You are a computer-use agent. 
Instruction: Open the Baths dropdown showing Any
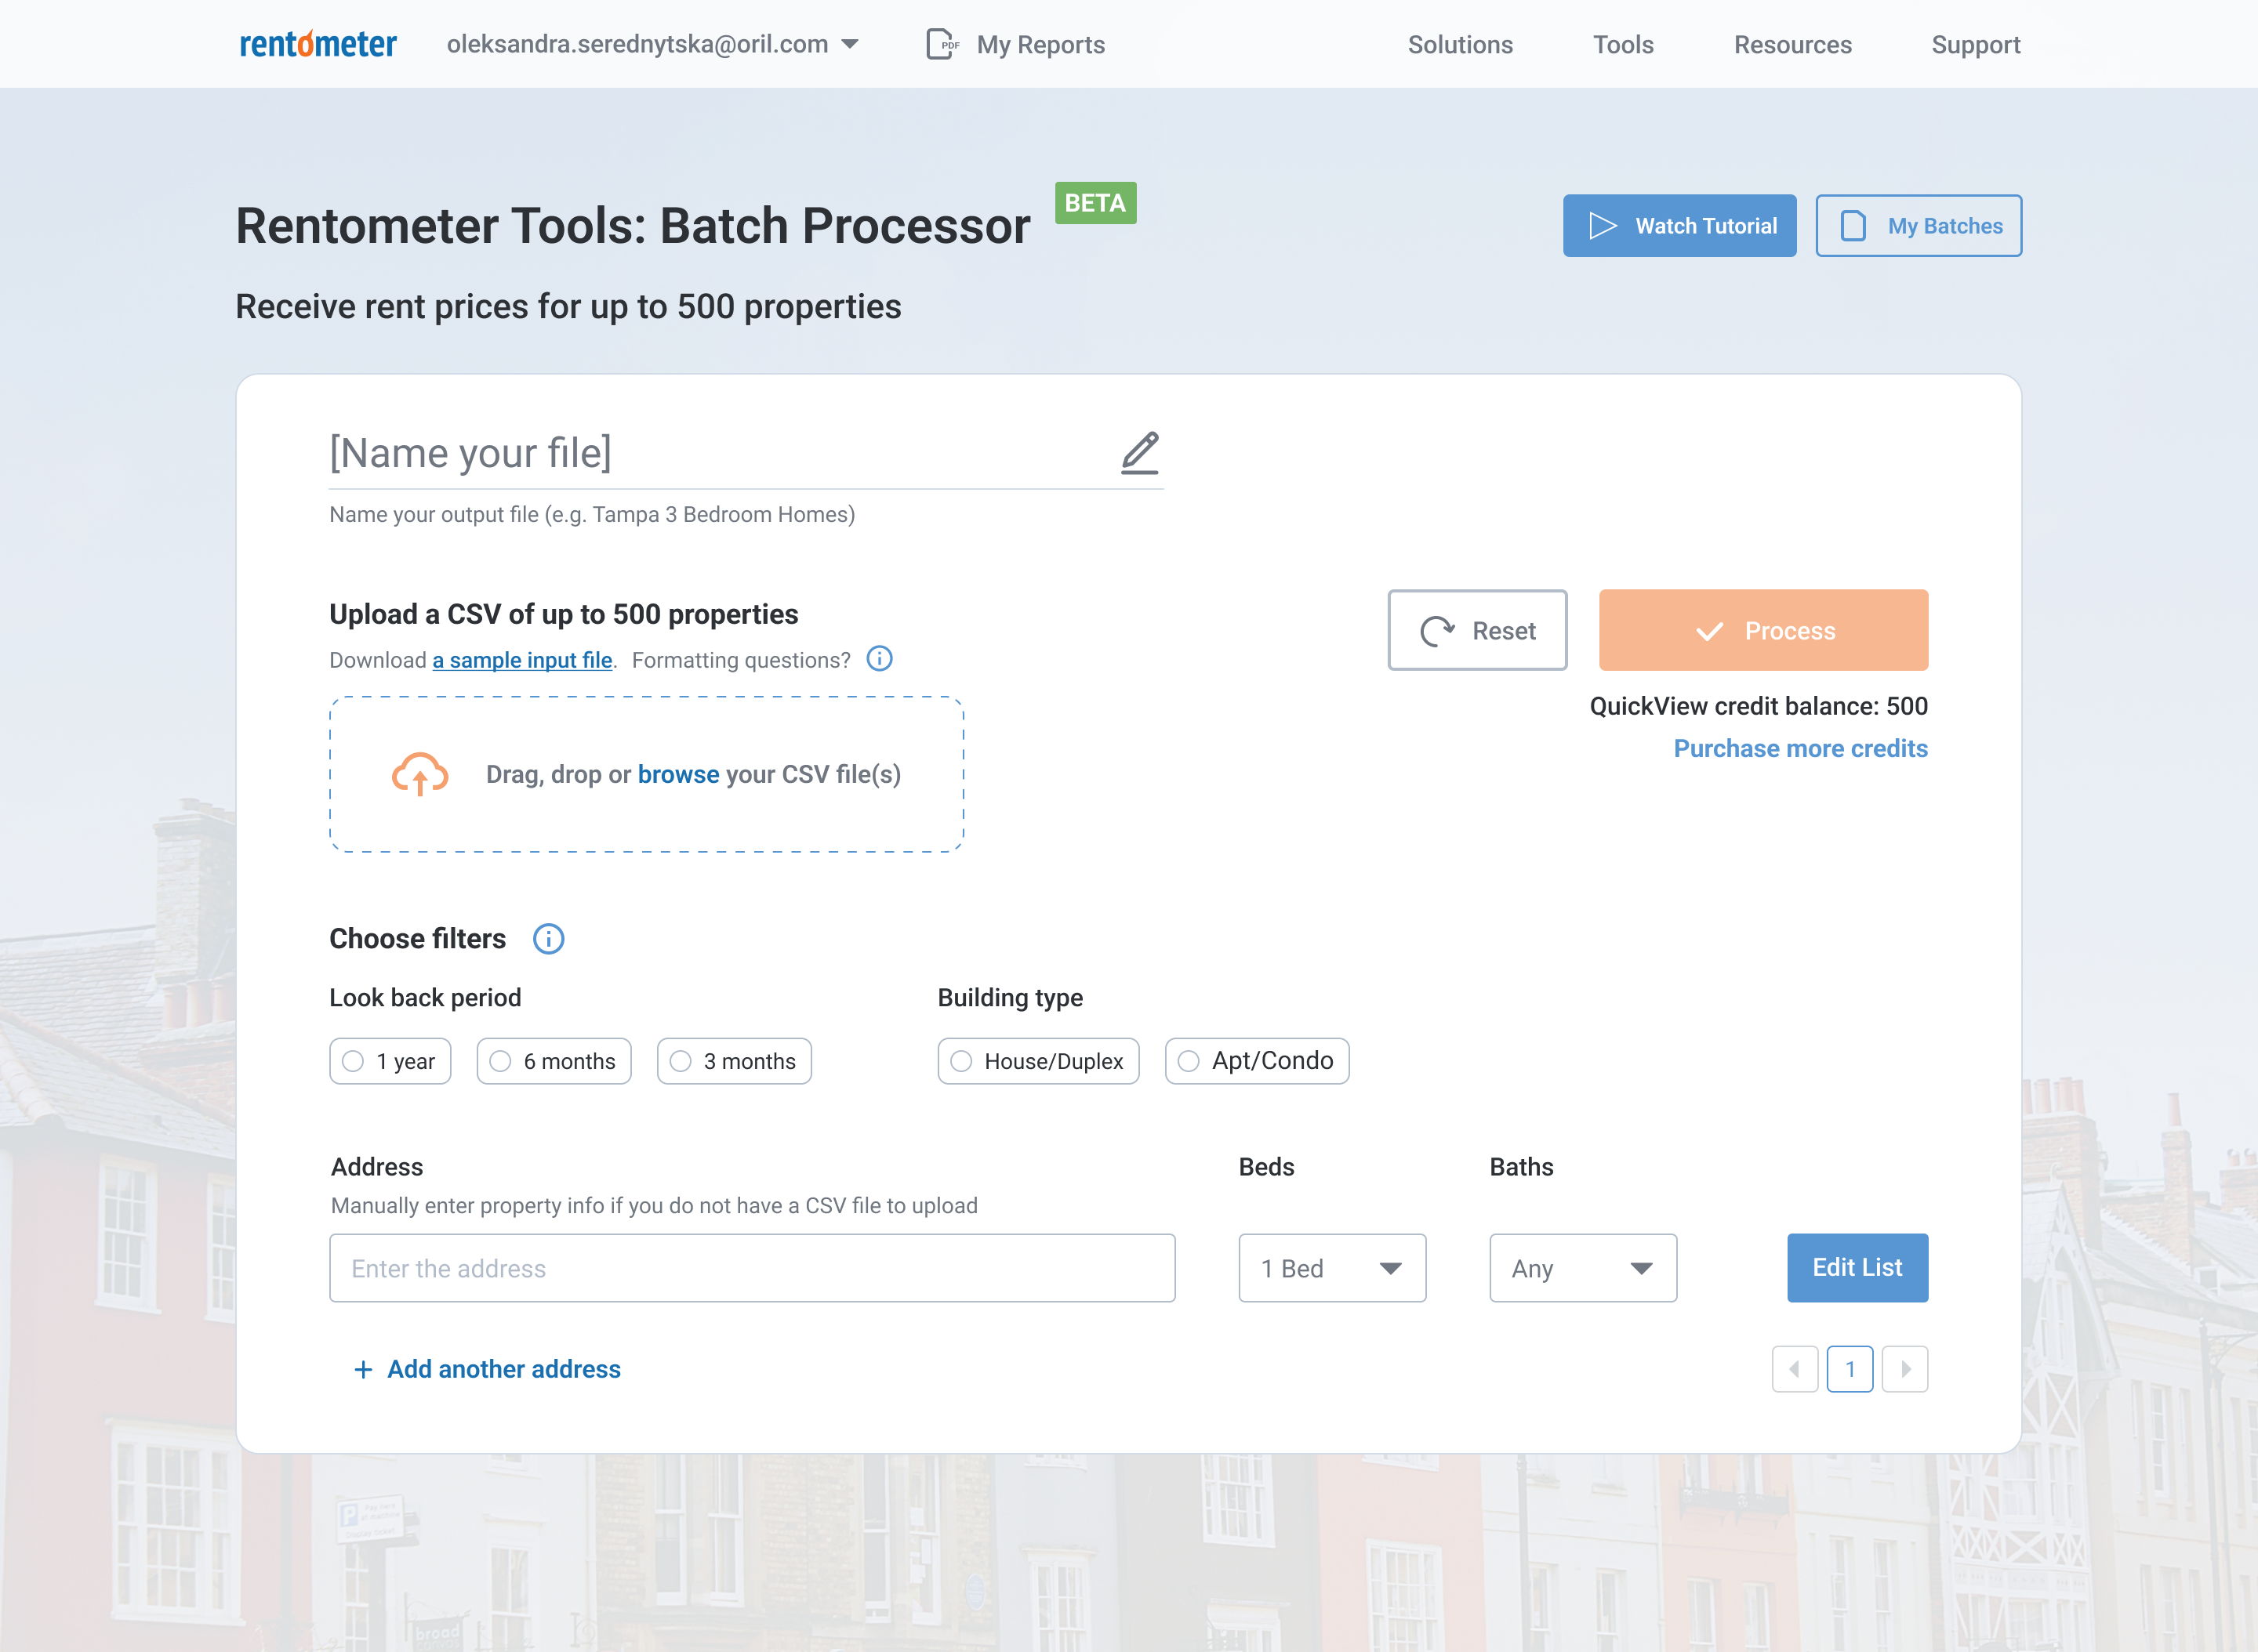[x=1584, y=1268]
